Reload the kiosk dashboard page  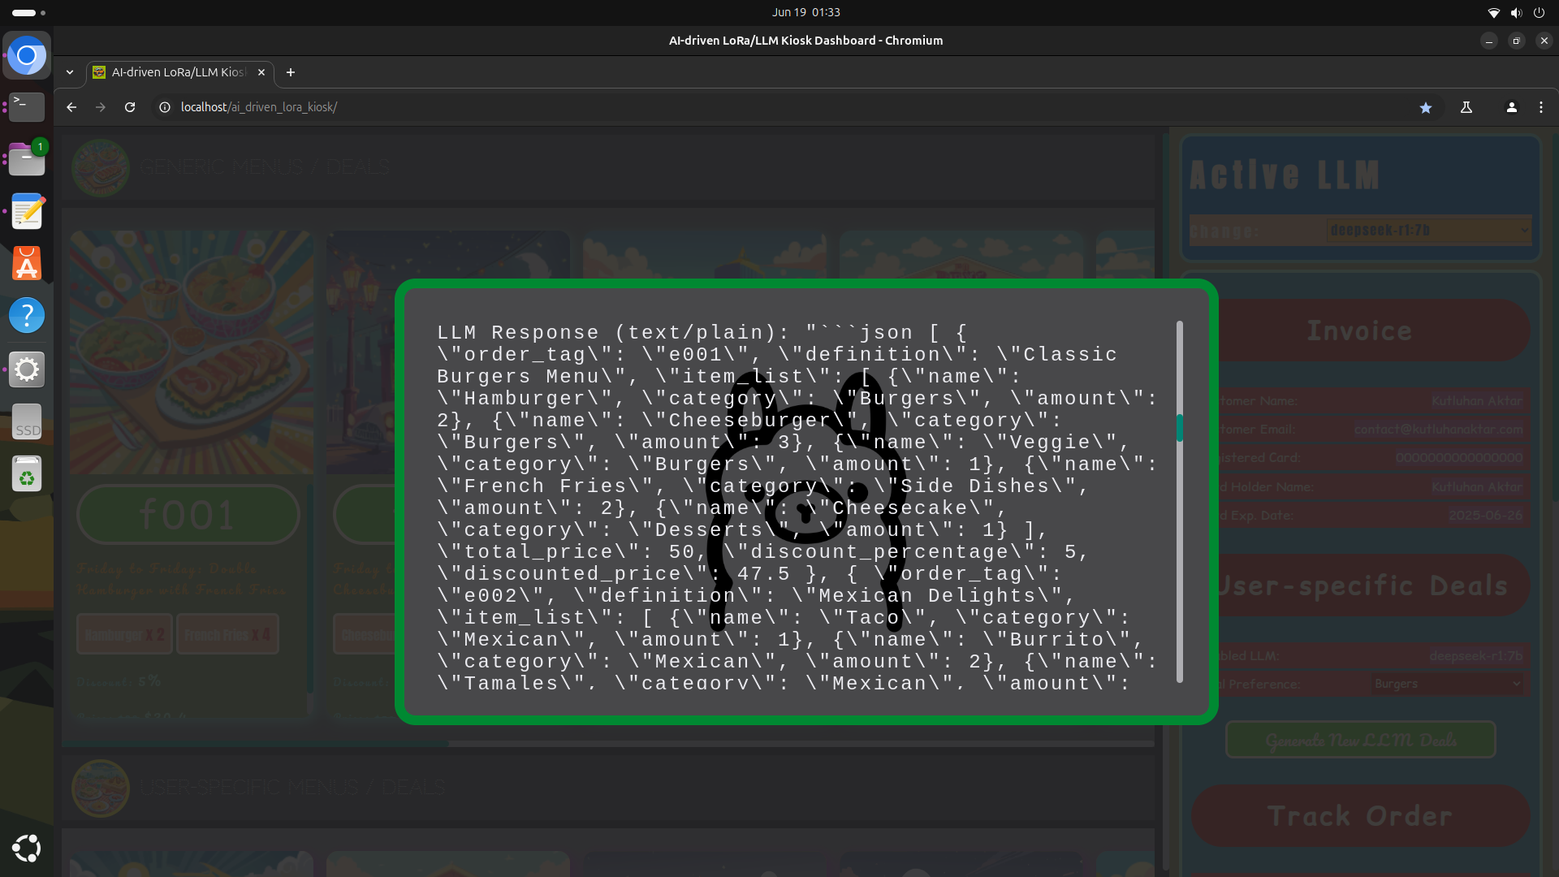point(130,107)
